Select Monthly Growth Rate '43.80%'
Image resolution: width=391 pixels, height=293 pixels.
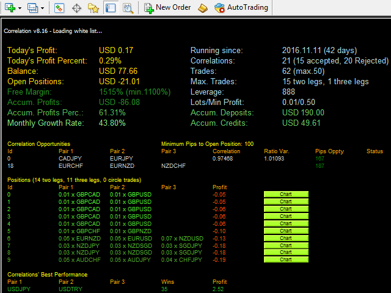112,123
